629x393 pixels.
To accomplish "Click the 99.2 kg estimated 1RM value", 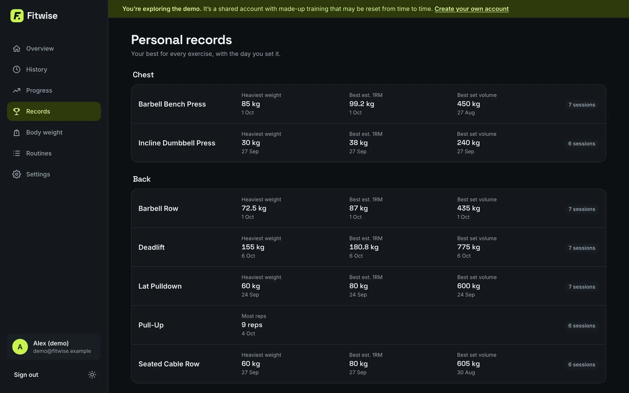I will coord(362,104).
